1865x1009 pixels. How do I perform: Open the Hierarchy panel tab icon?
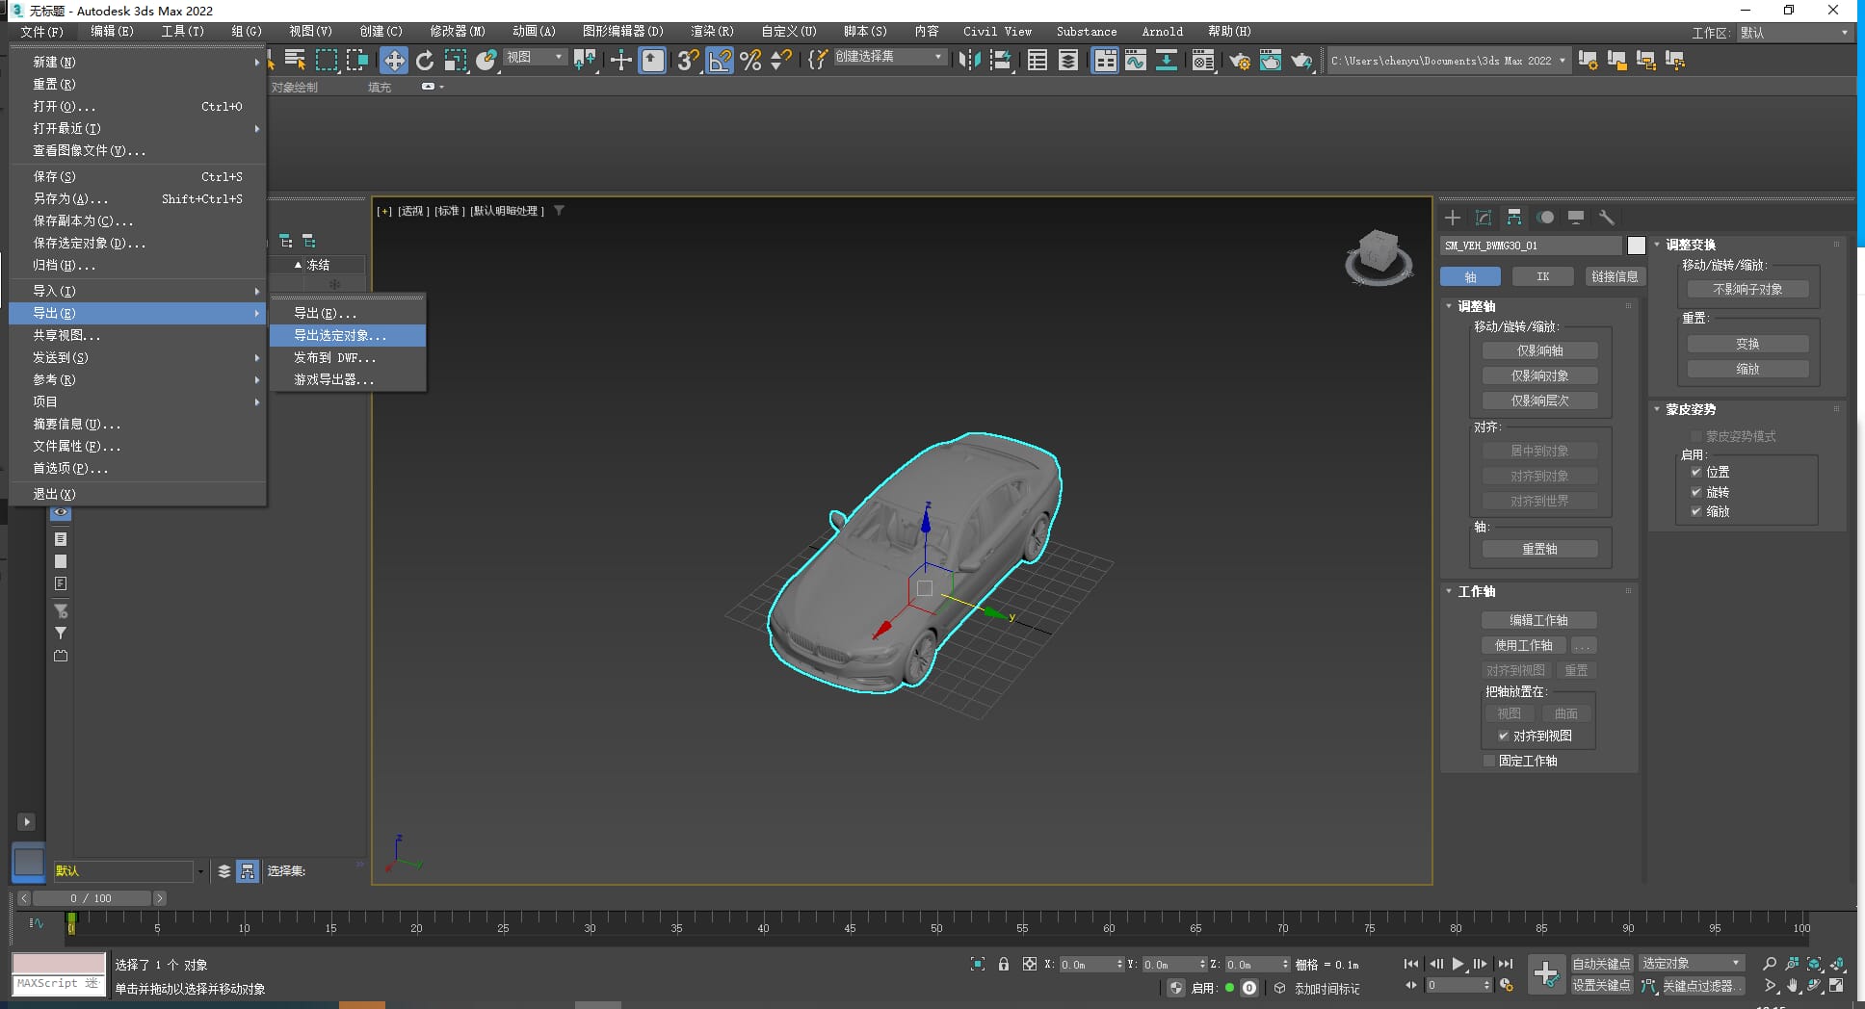coord(1514,218)
